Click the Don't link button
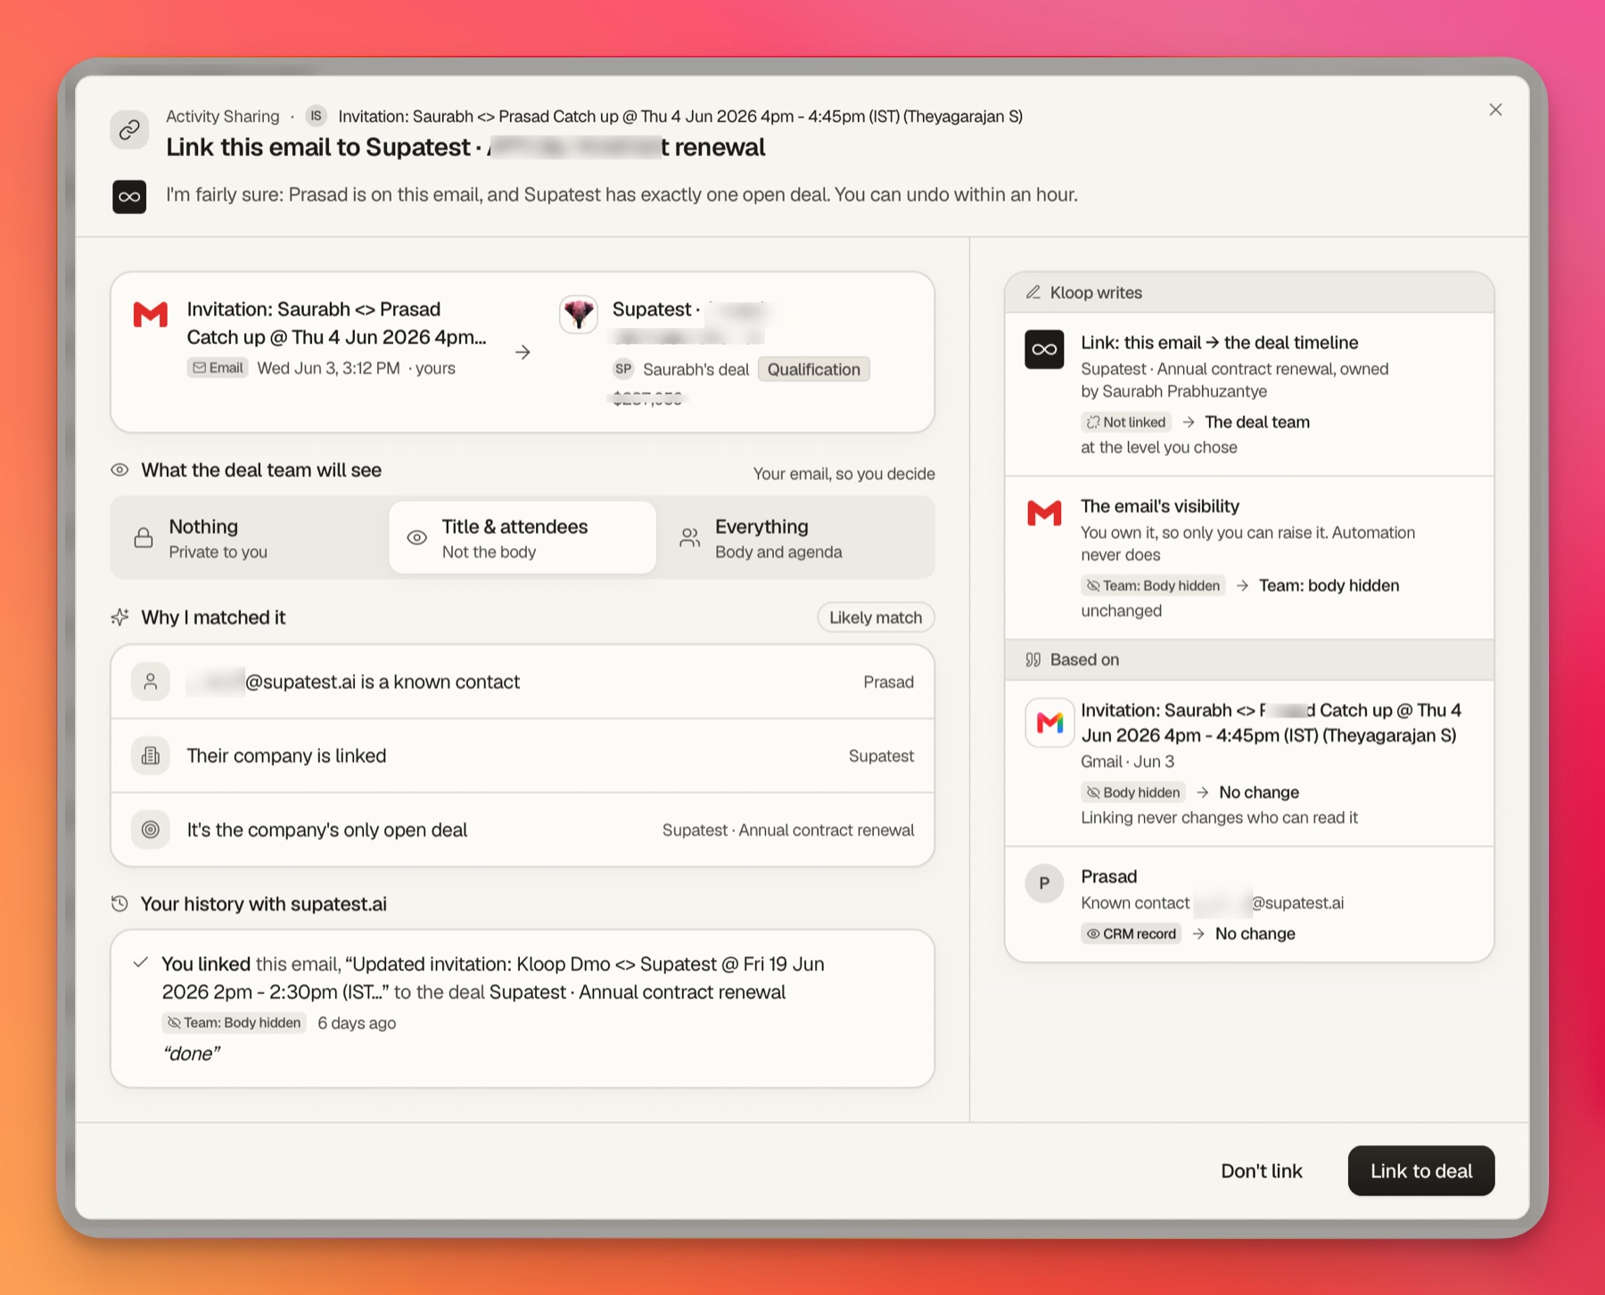Image resolution: width=1605 pixels, height=1295 pixels. pos(1262,1171)
